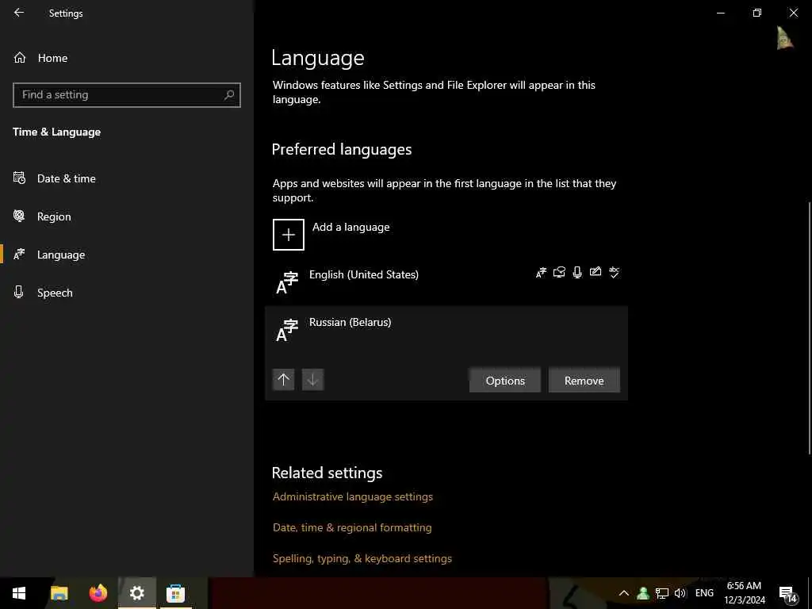Click the spell-check feature icon for English
This screenshot has height=609, width=812.
[615, 273]
